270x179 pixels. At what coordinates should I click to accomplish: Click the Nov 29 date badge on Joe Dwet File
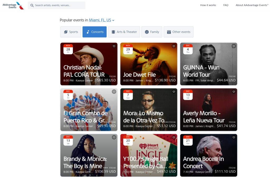[x=128, y=49]
